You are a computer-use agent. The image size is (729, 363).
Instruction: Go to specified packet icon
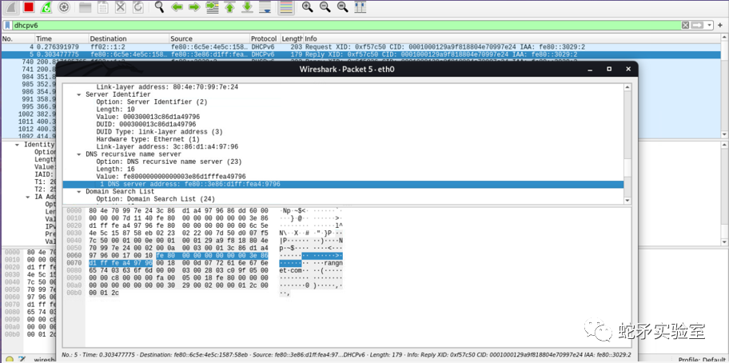(x=212, y=7)
